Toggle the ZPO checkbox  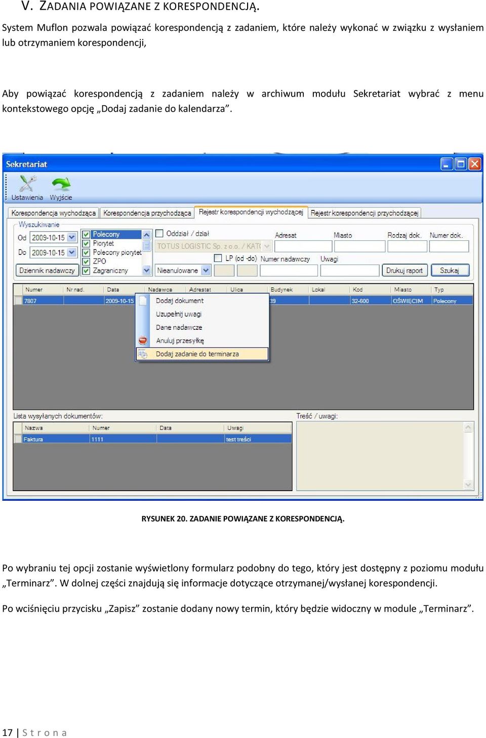coord(86,262)
